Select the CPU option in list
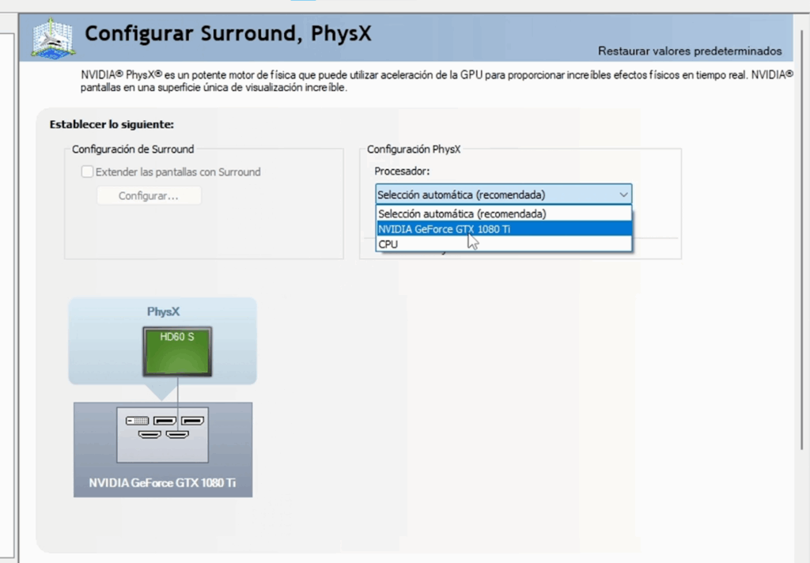 (x=504, y=244)
